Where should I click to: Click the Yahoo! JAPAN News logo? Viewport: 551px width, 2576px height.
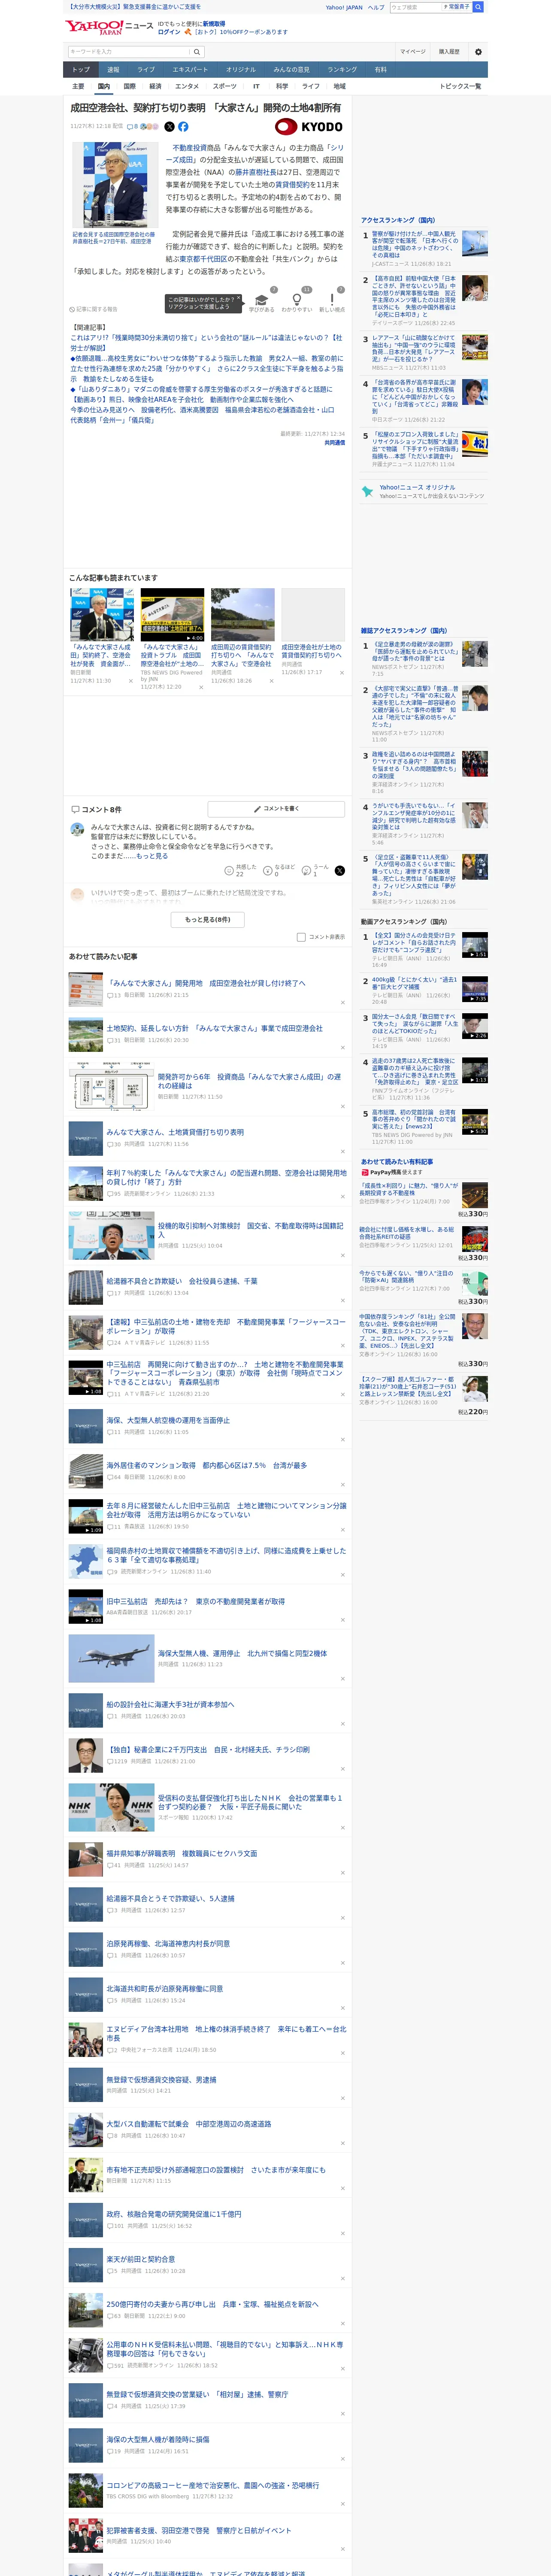(x=109, y=26)
